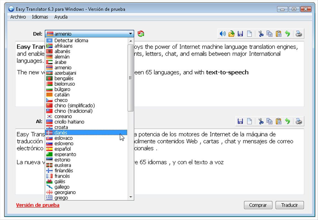The width and height of the screenshot is (318, 220).
Task: Open a file using the folder icon
Action: [x=231, y=34]
